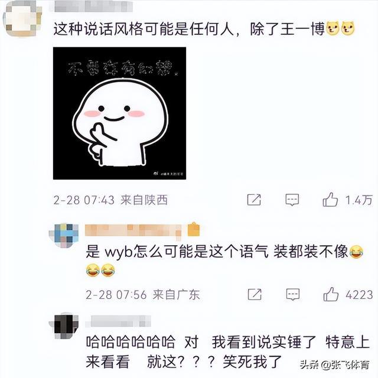Click the 头条@张飞体育 watermark
Screen dimensions: 378x378
(335, 365)
